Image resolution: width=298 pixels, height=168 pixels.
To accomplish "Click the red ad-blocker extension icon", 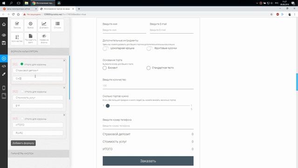I will coord(278,14).
